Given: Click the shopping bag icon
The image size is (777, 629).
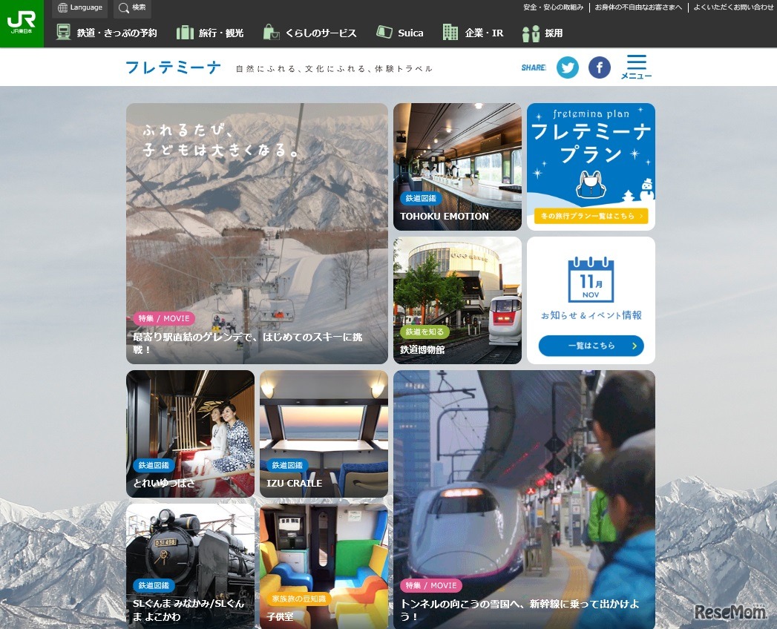Looking at the screenshot, I should (271, 32).
